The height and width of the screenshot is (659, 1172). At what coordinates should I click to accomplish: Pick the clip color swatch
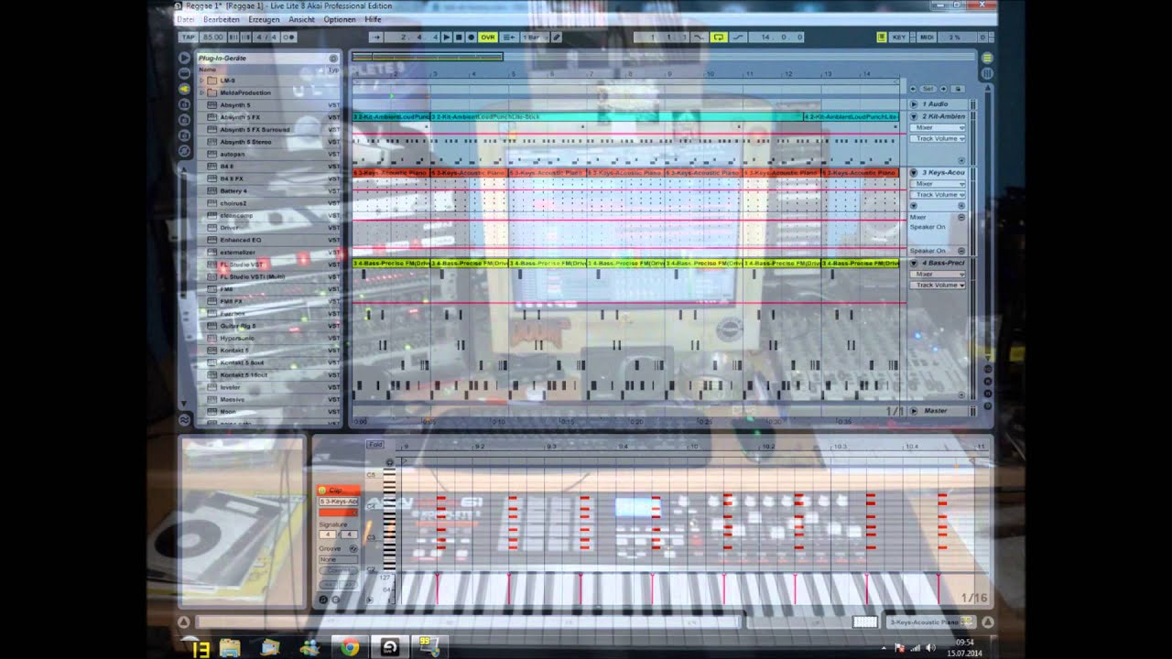(337, 513)
